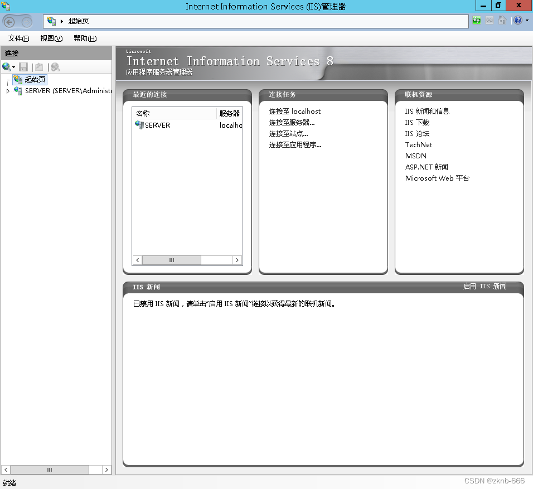Click the Home icon in the address bar
The image size is (533, 489).
click(502, 21)
